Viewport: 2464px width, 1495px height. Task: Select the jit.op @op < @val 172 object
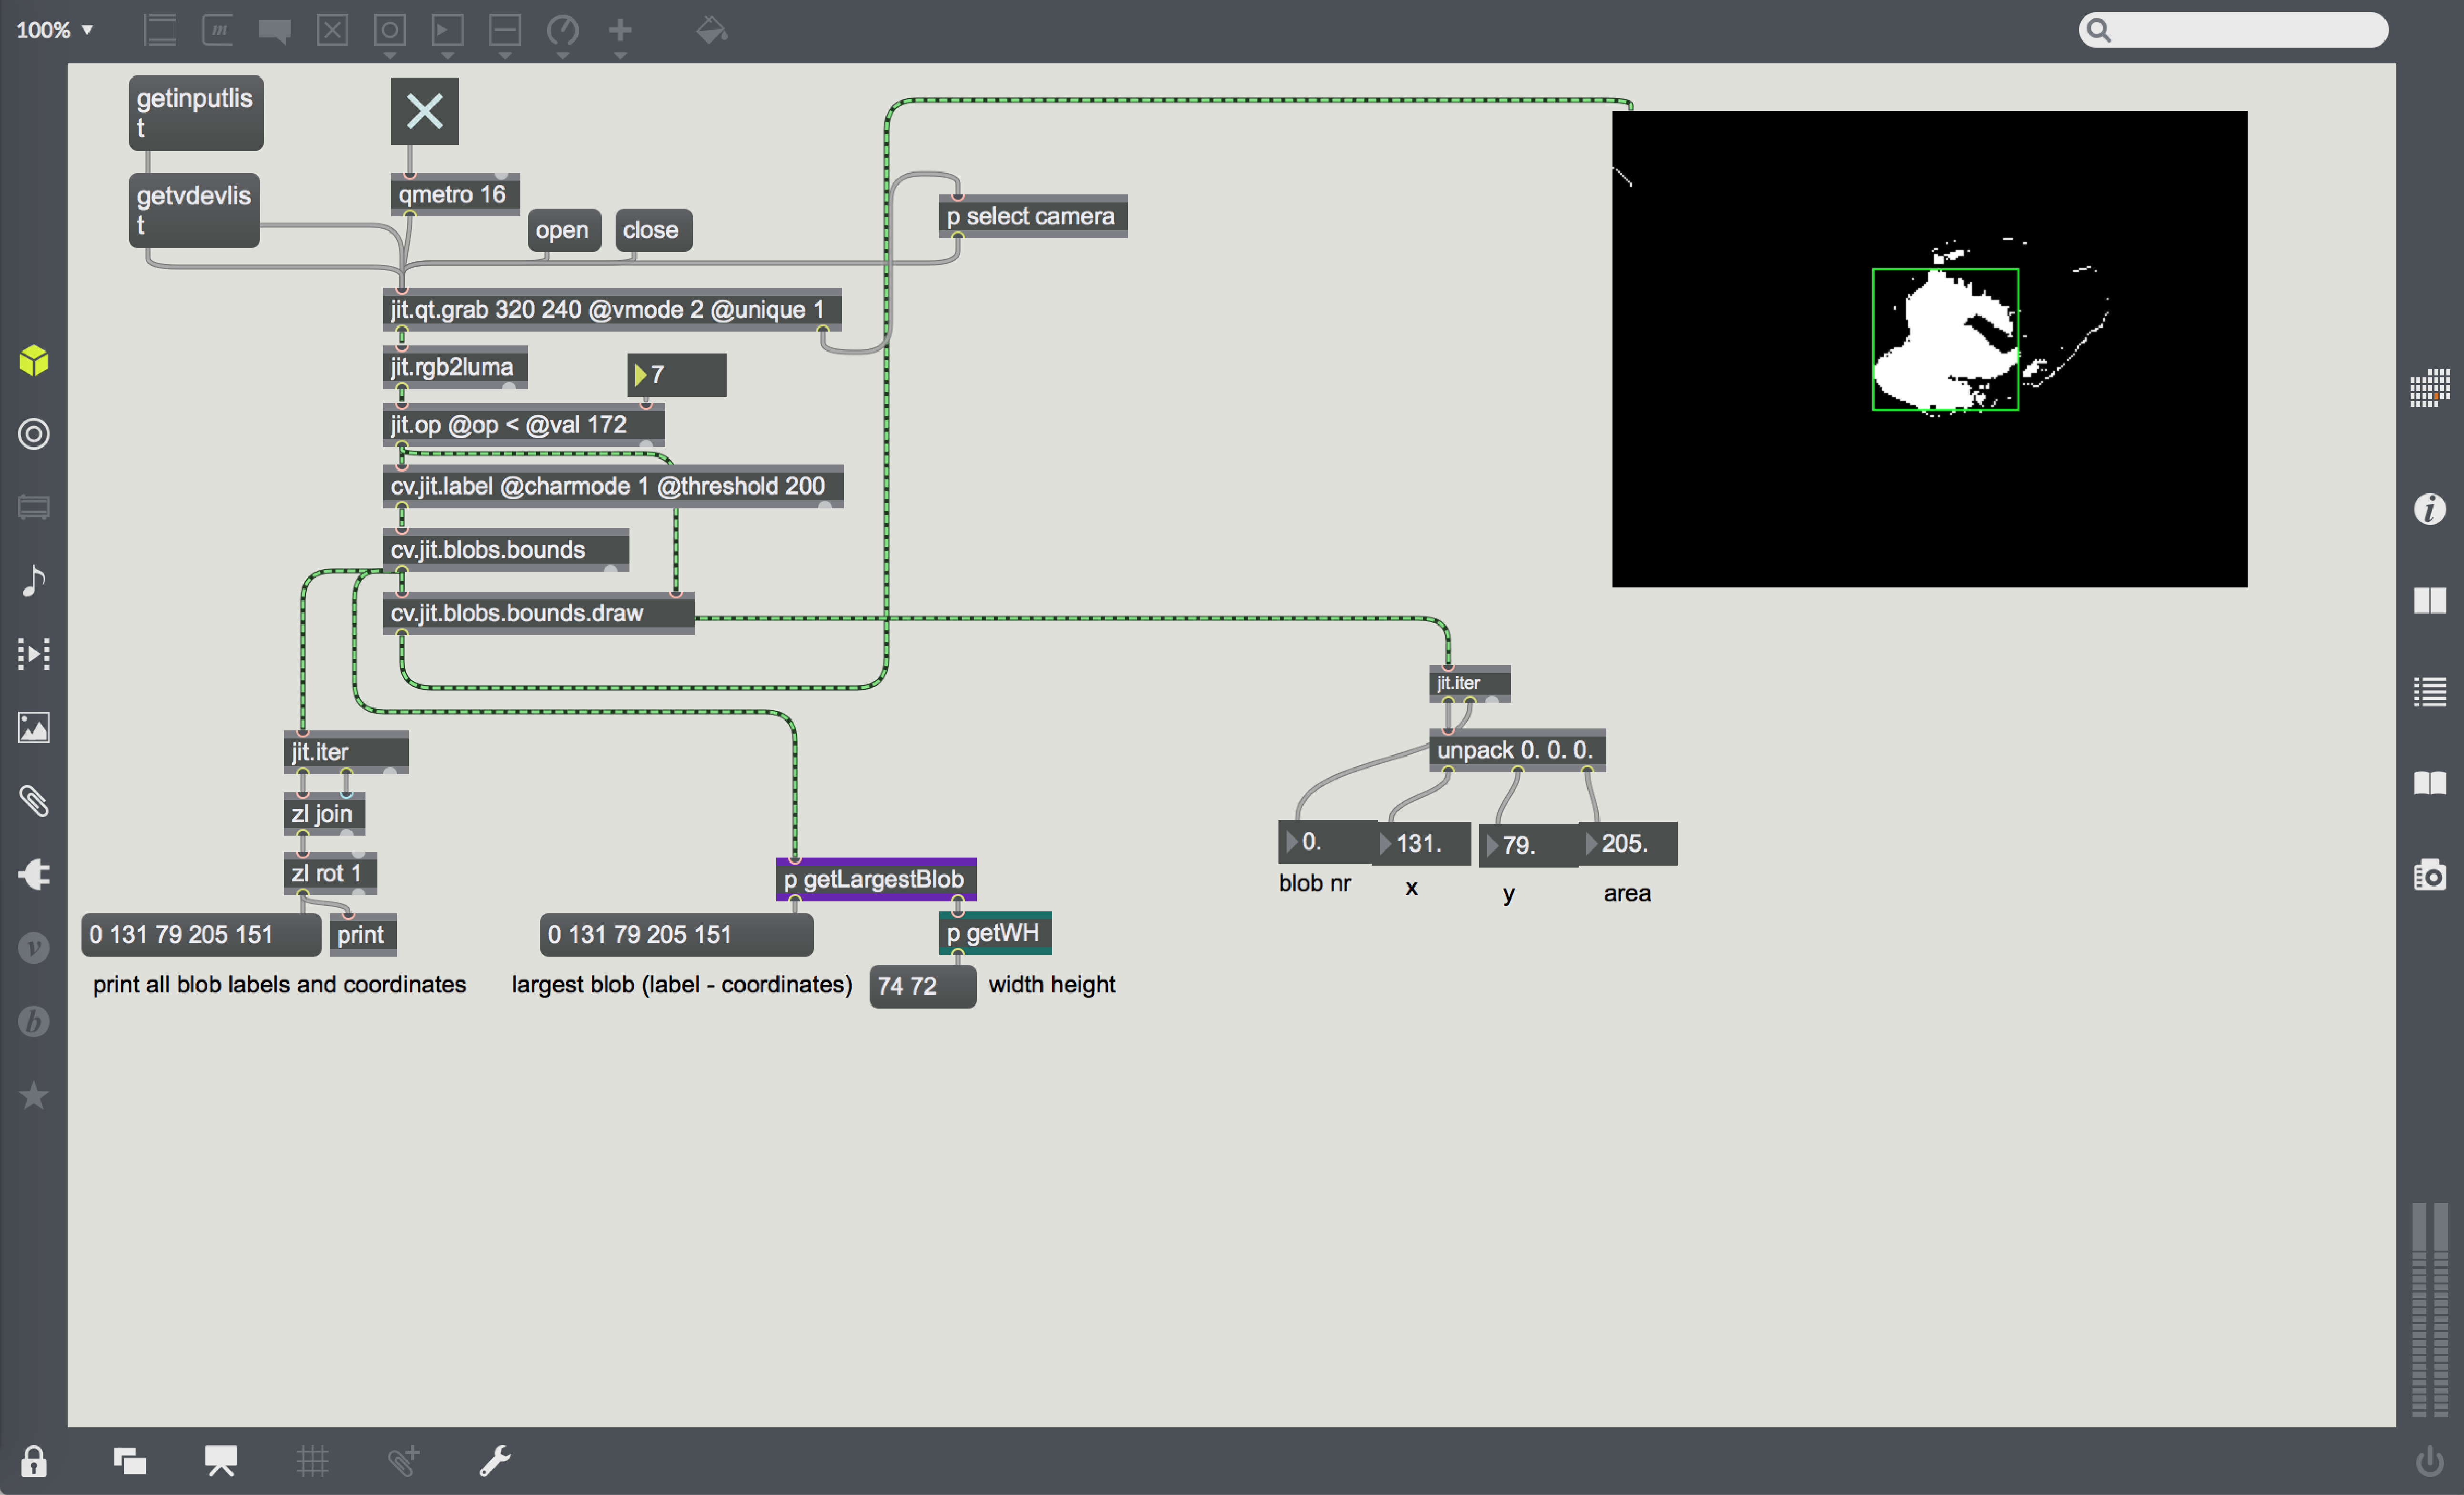coord(524,424)
